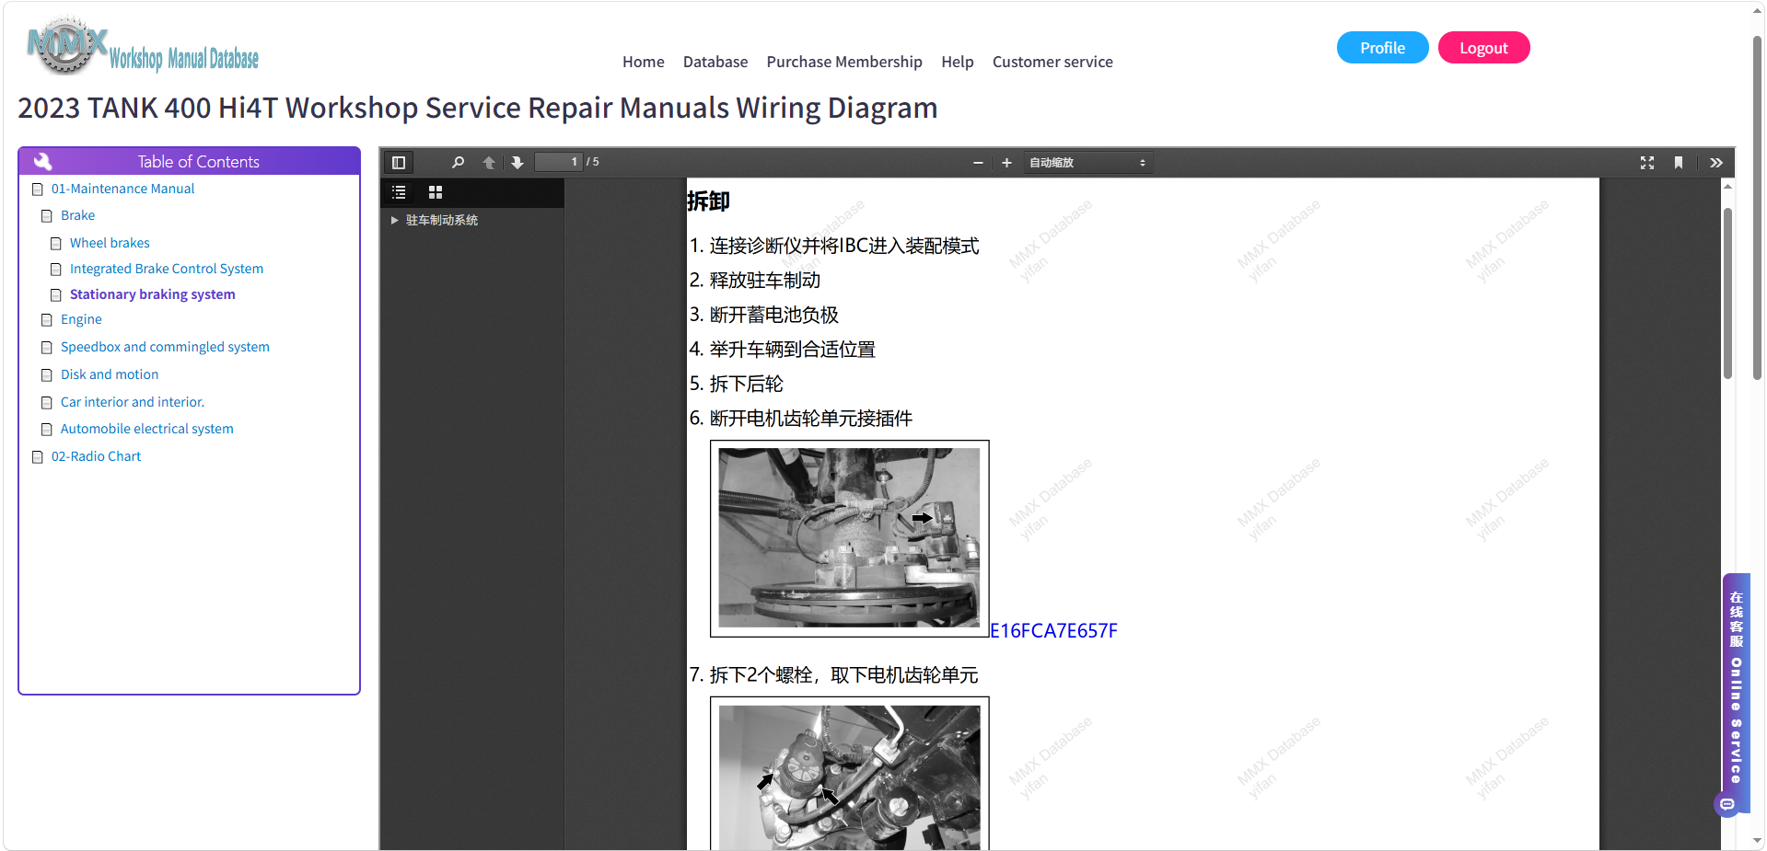Go to next PDF page arrow
Viewport: 1767px width, 851px height.
tap(517, 163)
